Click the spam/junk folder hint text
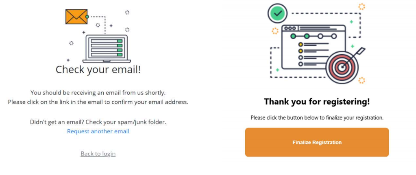 [x=98, y=122]
